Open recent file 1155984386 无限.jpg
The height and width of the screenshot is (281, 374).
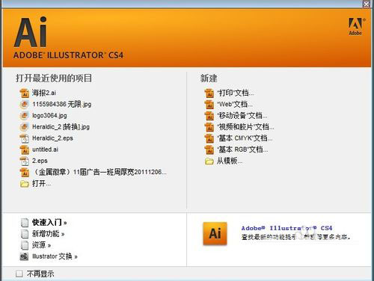tap(62, 104)
